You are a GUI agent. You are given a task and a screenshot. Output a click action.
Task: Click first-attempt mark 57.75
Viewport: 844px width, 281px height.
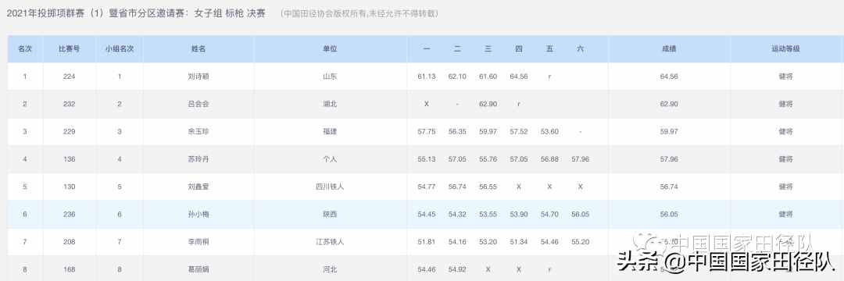click(427, 132)
